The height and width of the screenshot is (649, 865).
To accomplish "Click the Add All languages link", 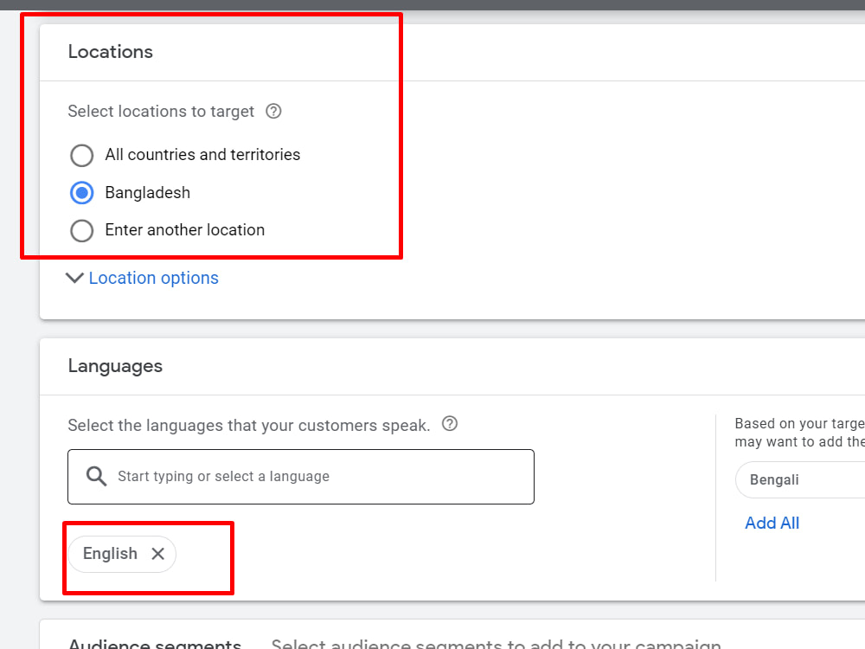I will 772,523.
